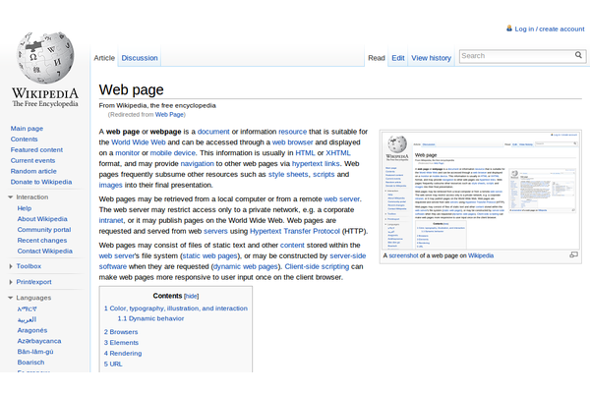
Task: Select the Read tab
Action: [377, 58]
